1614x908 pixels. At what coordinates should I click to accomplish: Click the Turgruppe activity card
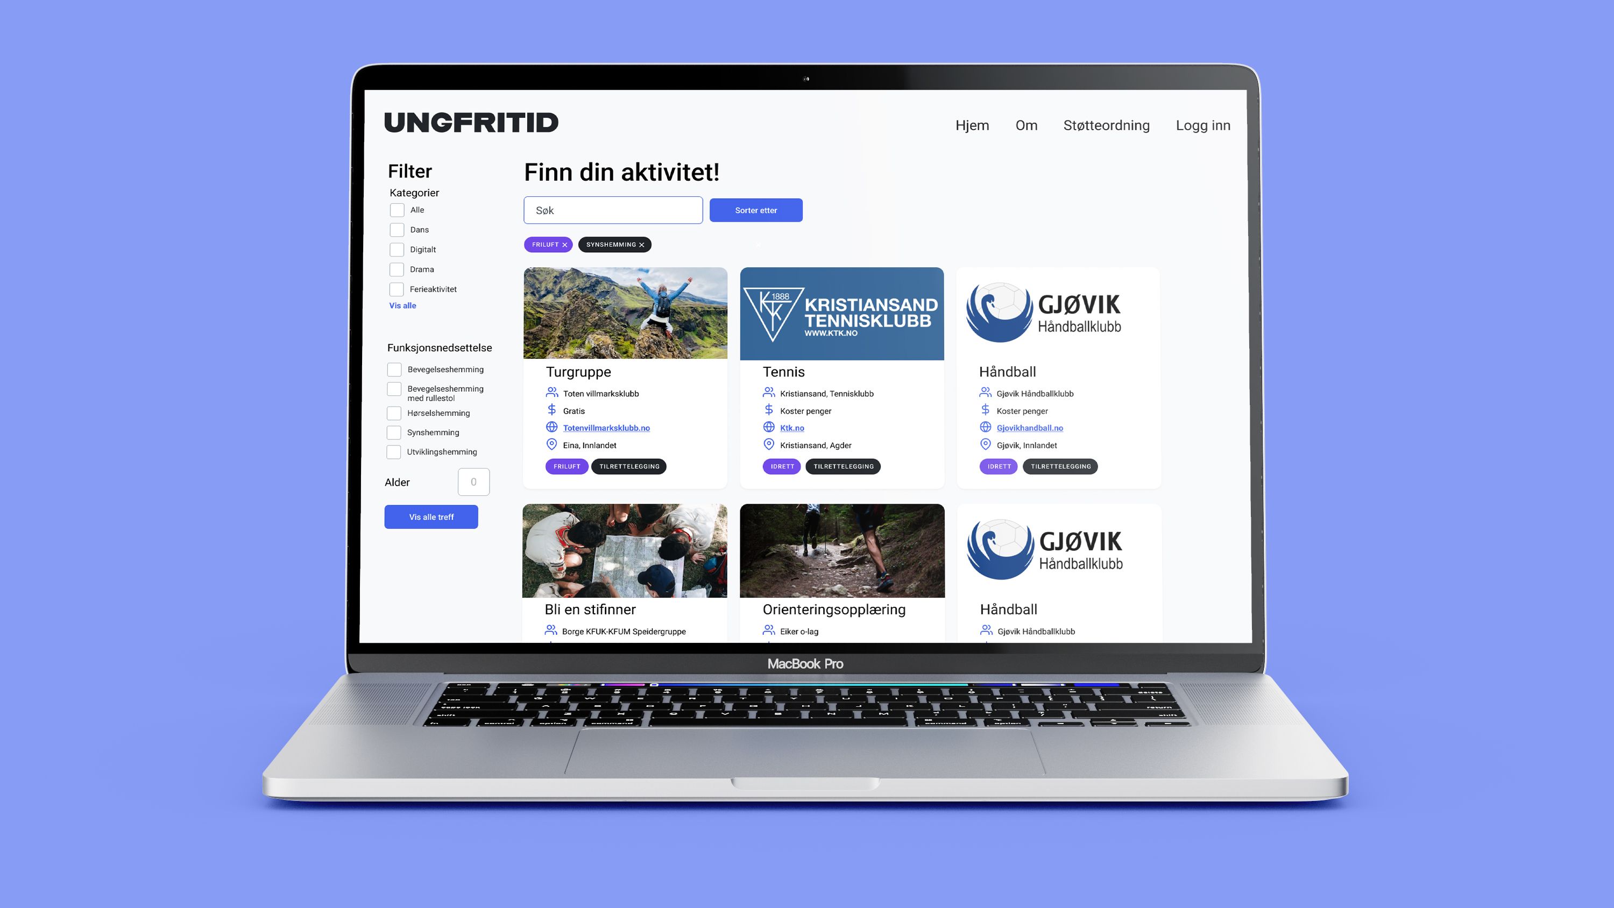pyautogui.click(x=625, y=371)
